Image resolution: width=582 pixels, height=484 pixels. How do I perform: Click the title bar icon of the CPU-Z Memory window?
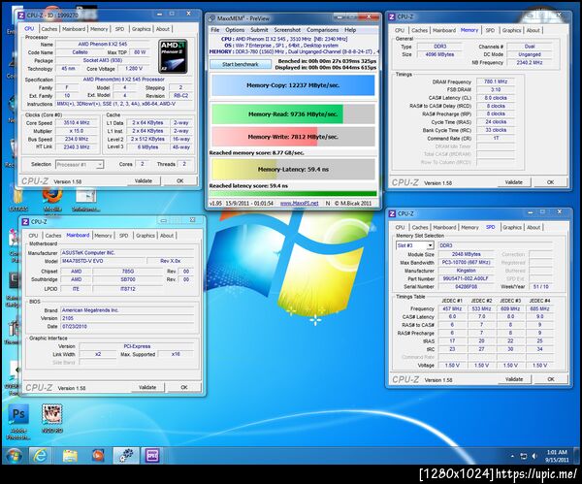(x=392, y=16)
